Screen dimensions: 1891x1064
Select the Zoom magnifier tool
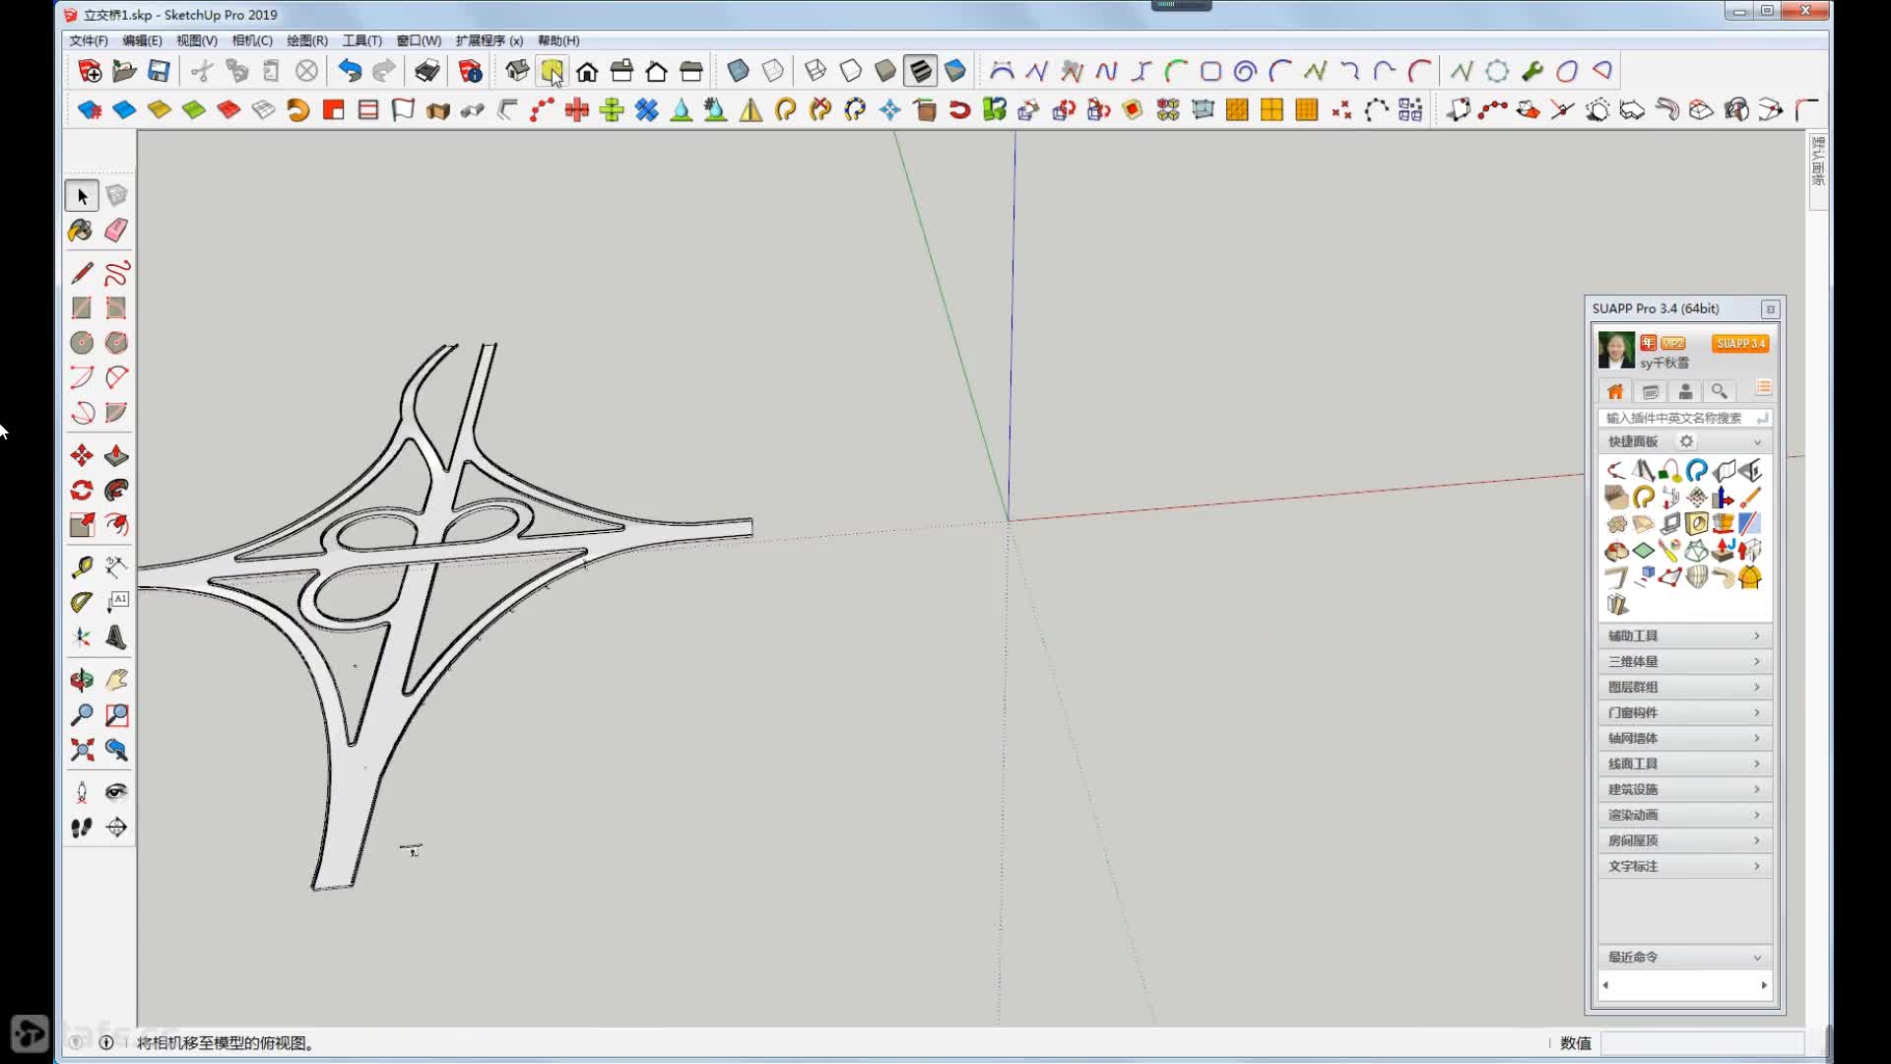82,714
